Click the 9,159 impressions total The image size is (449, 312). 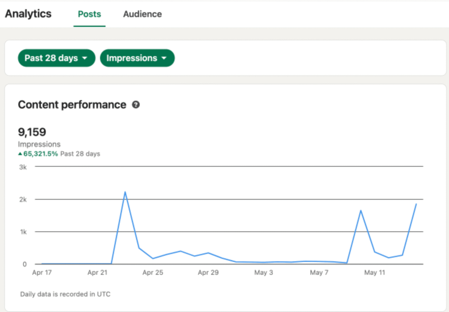pos(32,132)
